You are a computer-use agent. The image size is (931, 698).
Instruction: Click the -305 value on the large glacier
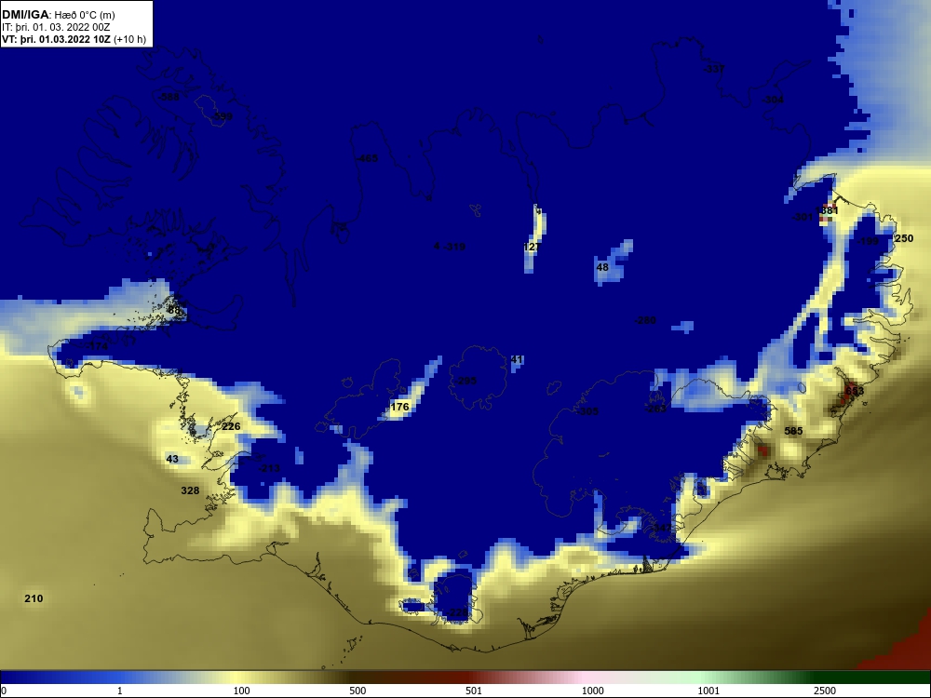click(x=587, y=411)
